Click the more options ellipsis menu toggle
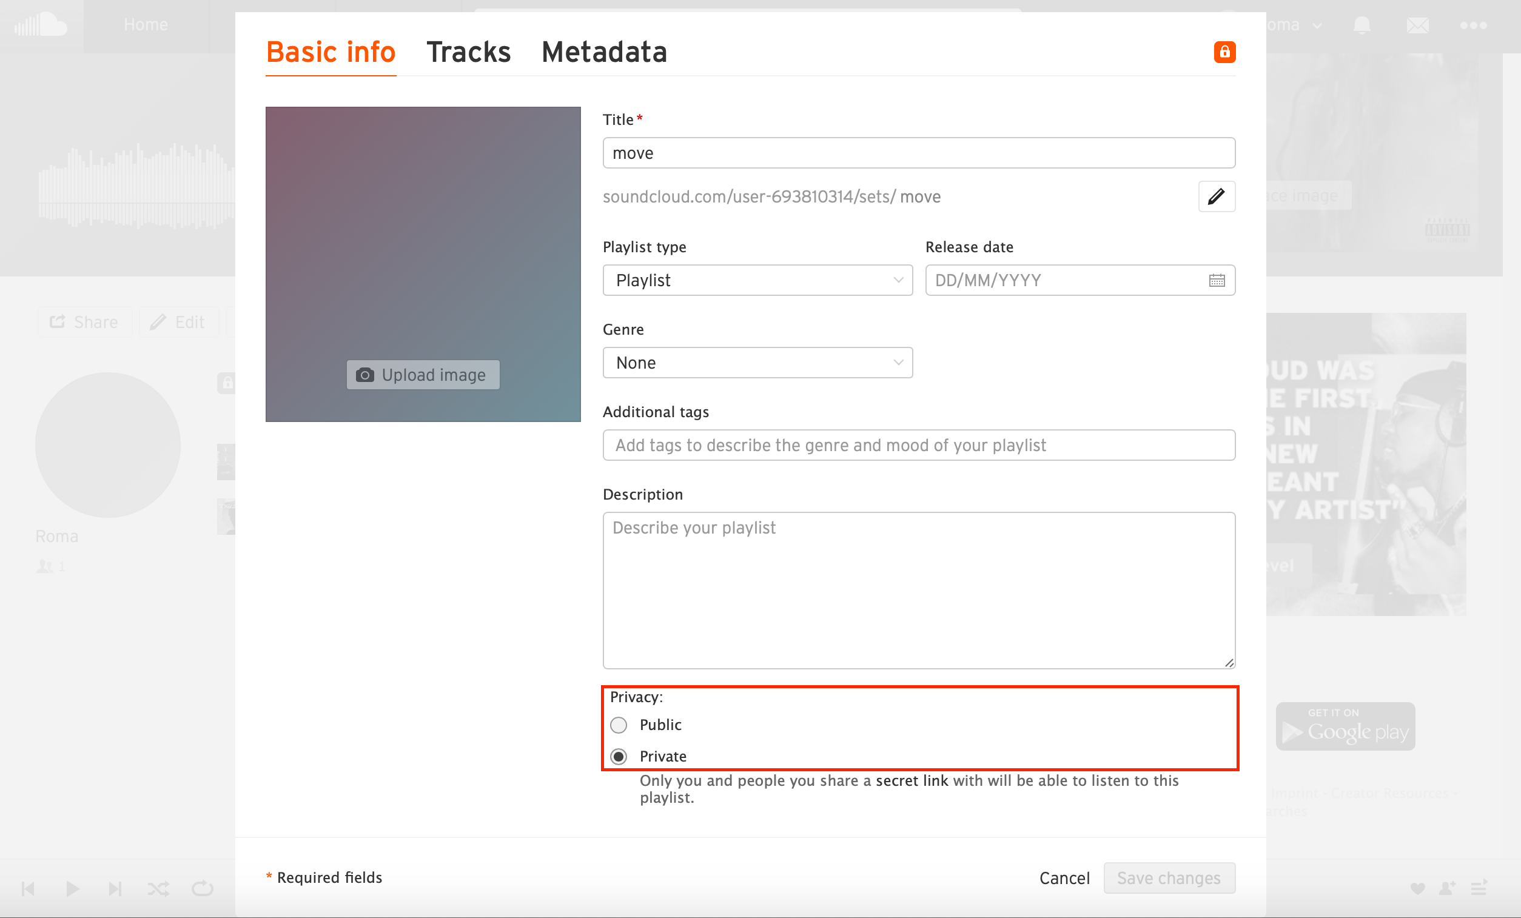 tap(1474, 25)
